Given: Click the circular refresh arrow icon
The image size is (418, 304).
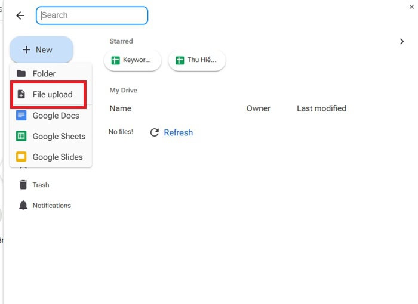Looking at the screenshot, I should click(x=155, y=132).
